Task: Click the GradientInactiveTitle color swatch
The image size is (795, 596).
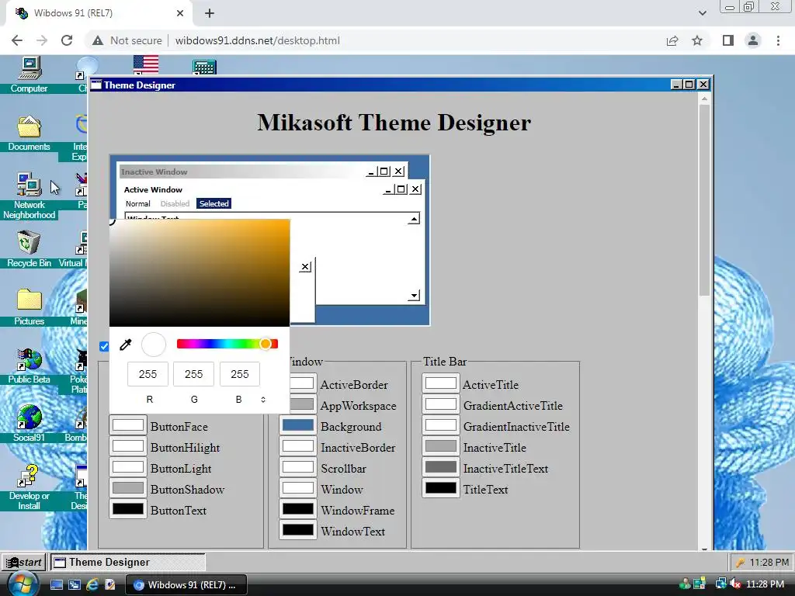Action: point(441,425)
